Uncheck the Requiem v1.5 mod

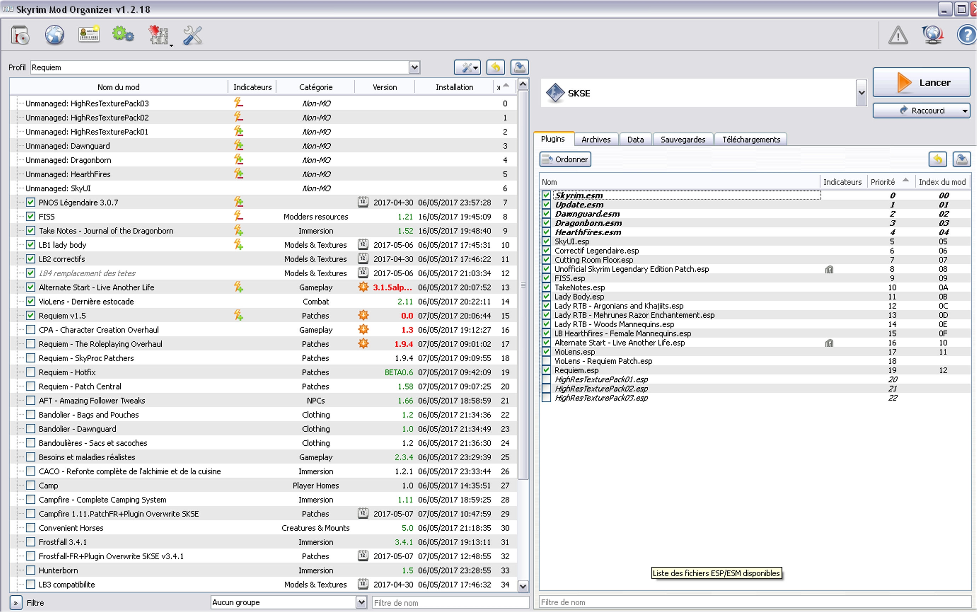(30, 316)
